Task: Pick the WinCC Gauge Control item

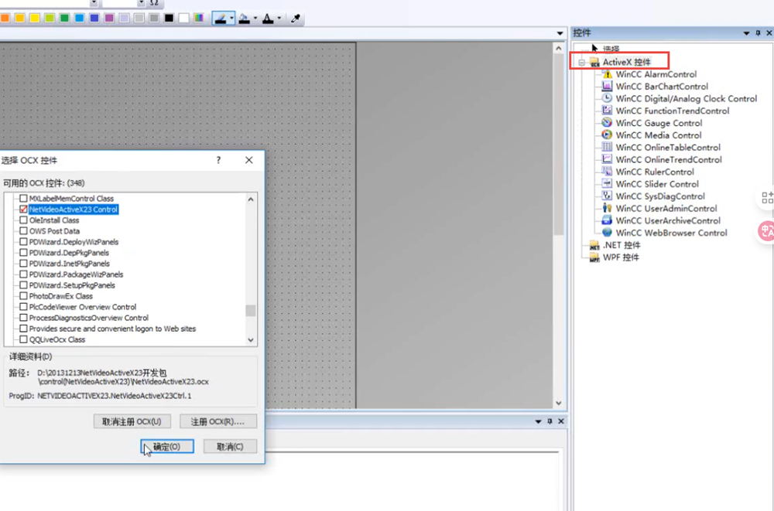Action: [659, 123]
